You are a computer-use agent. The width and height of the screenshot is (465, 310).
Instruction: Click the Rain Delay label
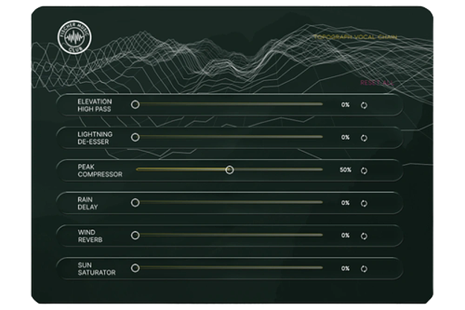(88, 203)
